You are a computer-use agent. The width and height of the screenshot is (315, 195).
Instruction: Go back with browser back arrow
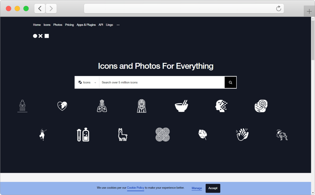click(x=40, y=8)
